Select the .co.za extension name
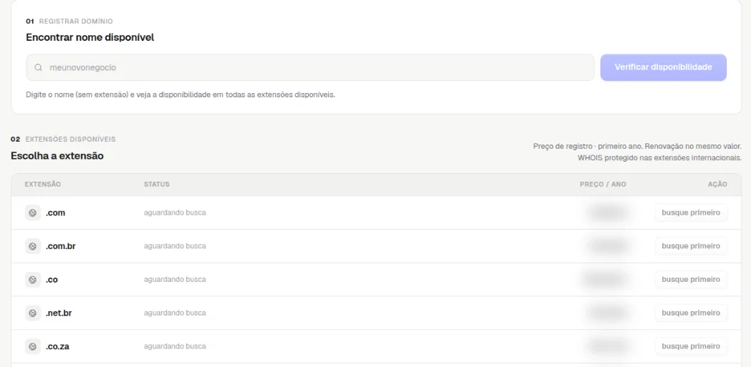The height and width of the screenshot is (367, 751). [57, 347]
